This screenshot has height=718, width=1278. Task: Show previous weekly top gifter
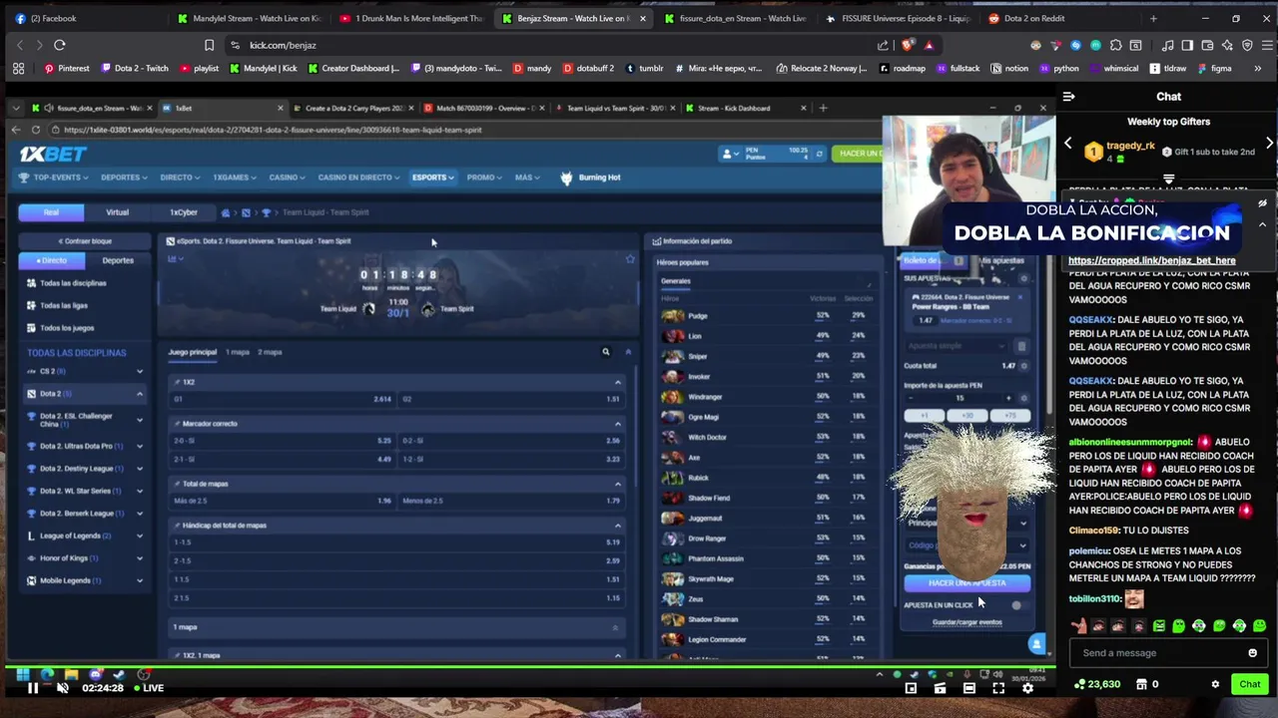(x=1067, y=144)
